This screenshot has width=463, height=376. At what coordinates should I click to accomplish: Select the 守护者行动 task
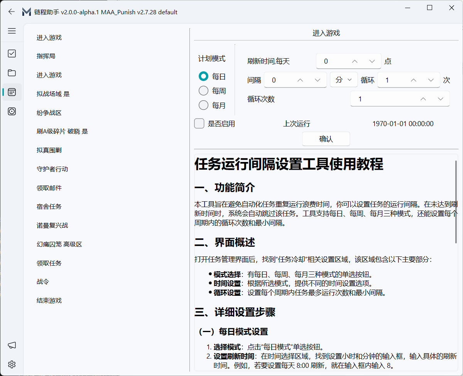coord(52,169)
